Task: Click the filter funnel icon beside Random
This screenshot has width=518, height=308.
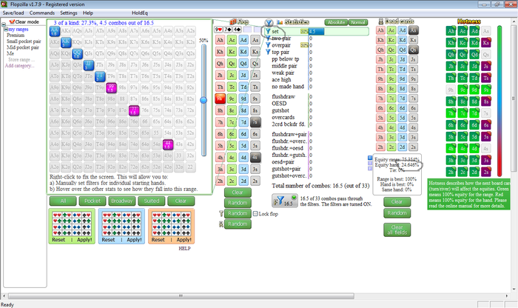Action: click(221, 213)
